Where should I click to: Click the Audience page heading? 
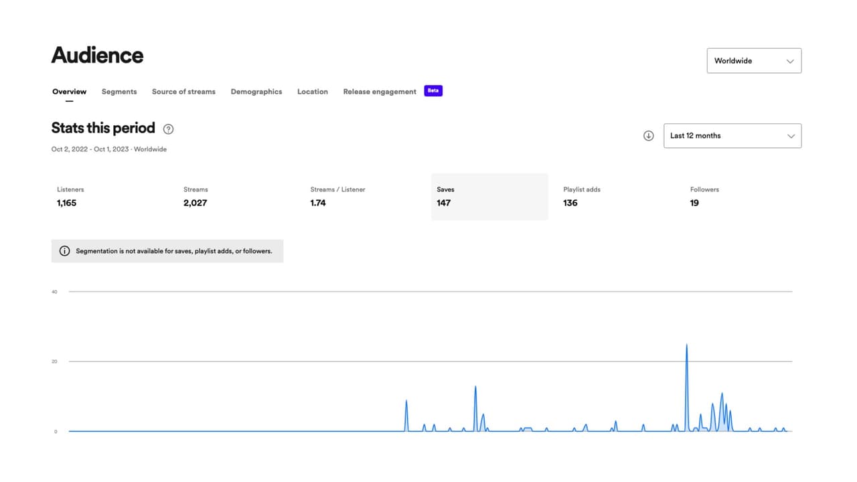(x=97, y=55)
